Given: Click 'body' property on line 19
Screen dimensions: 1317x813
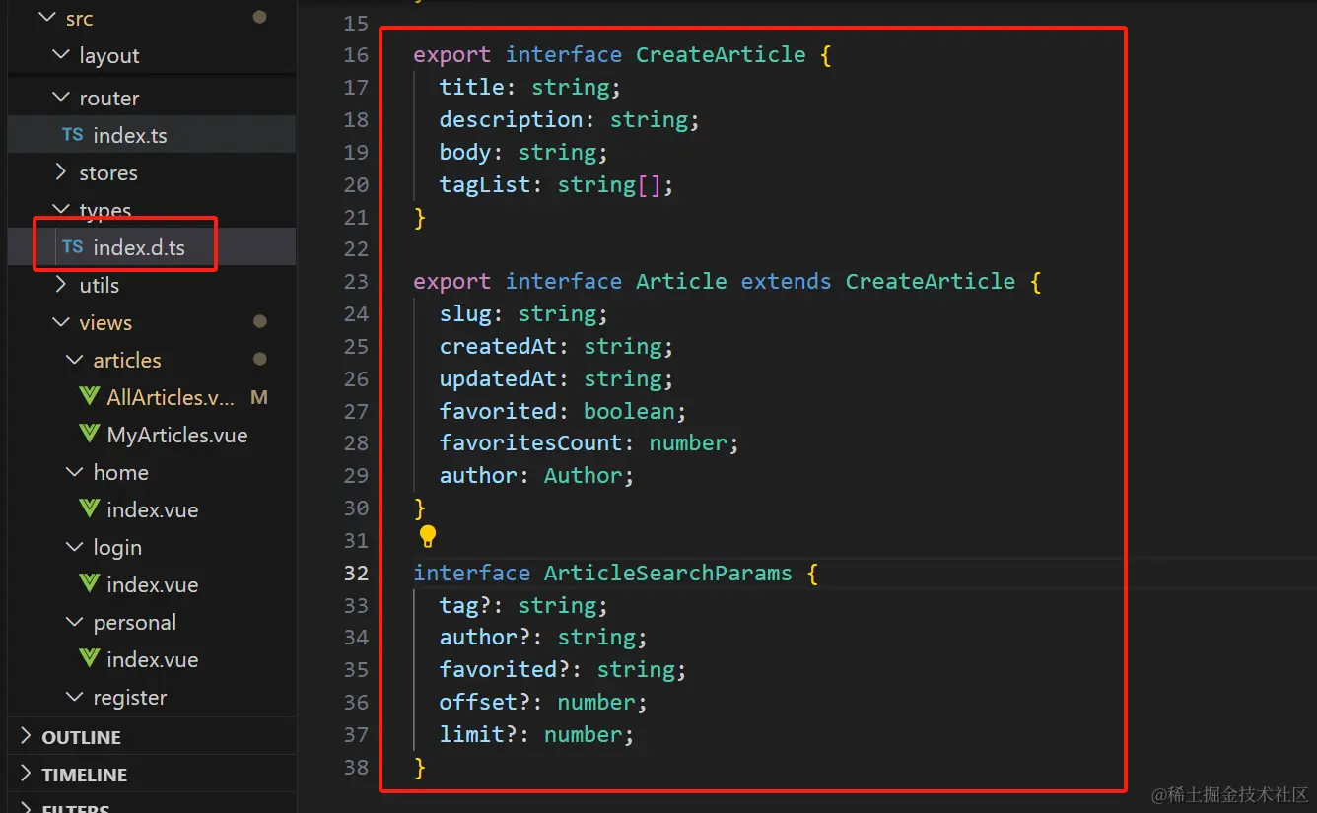Looking at the screenshot, I should tap(465, 153).
